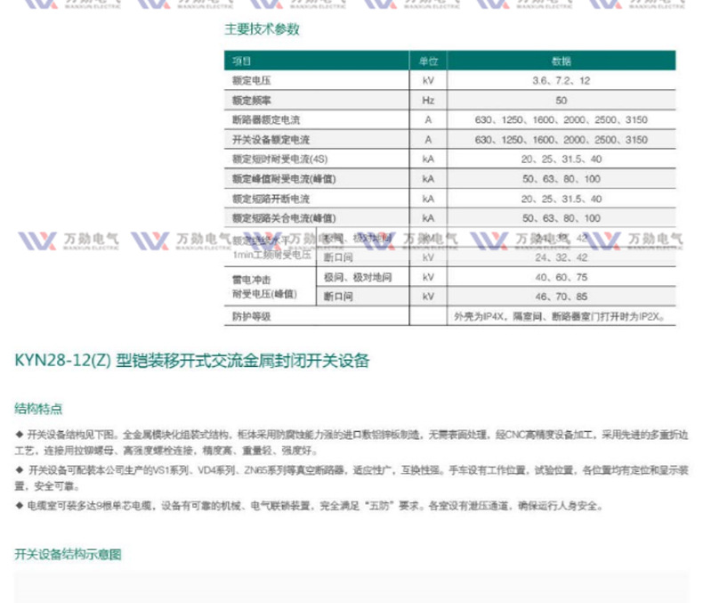Image resolution: width=703 pixels, height=603 pixels.
Task: Select the 开关设备额定电流 row label
Action: 271,140
